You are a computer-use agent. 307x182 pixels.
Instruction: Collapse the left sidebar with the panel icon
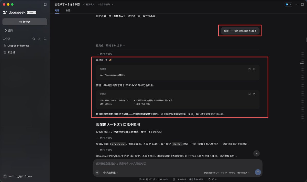(45, 4)
